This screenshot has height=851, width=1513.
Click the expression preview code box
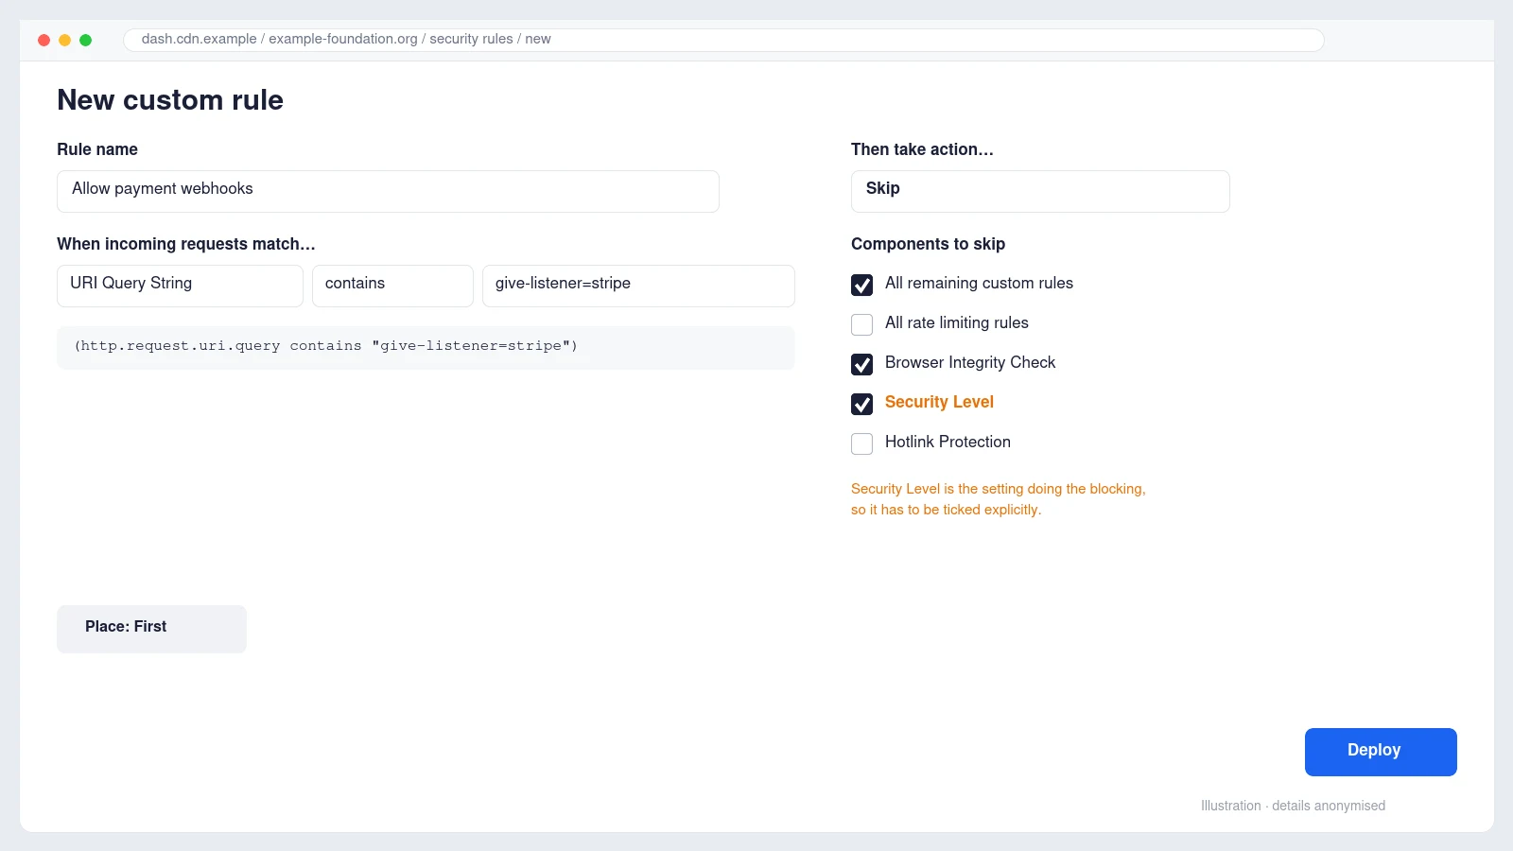tap(426, 347)
